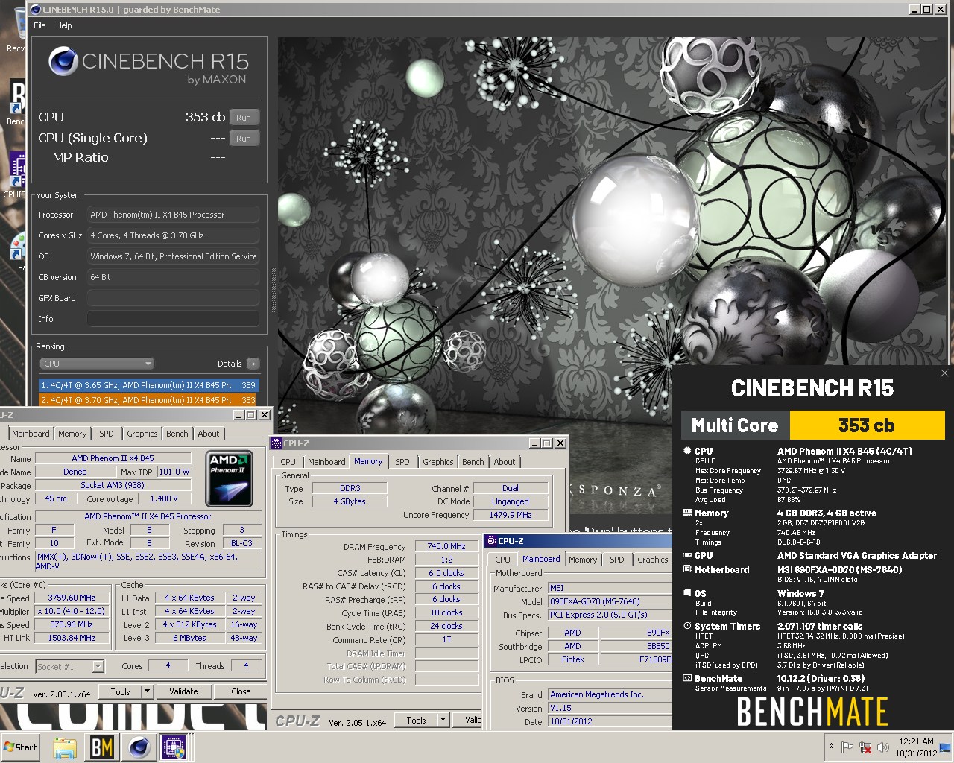
Task: Select SPD tab in Memory CPU-Z window
Action: 402,462
